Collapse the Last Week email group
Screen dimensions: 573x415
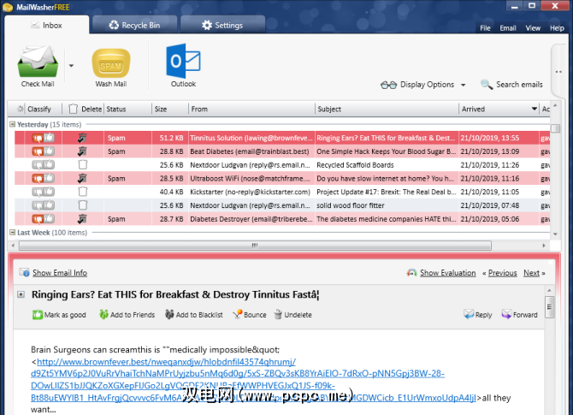(13, 232)
